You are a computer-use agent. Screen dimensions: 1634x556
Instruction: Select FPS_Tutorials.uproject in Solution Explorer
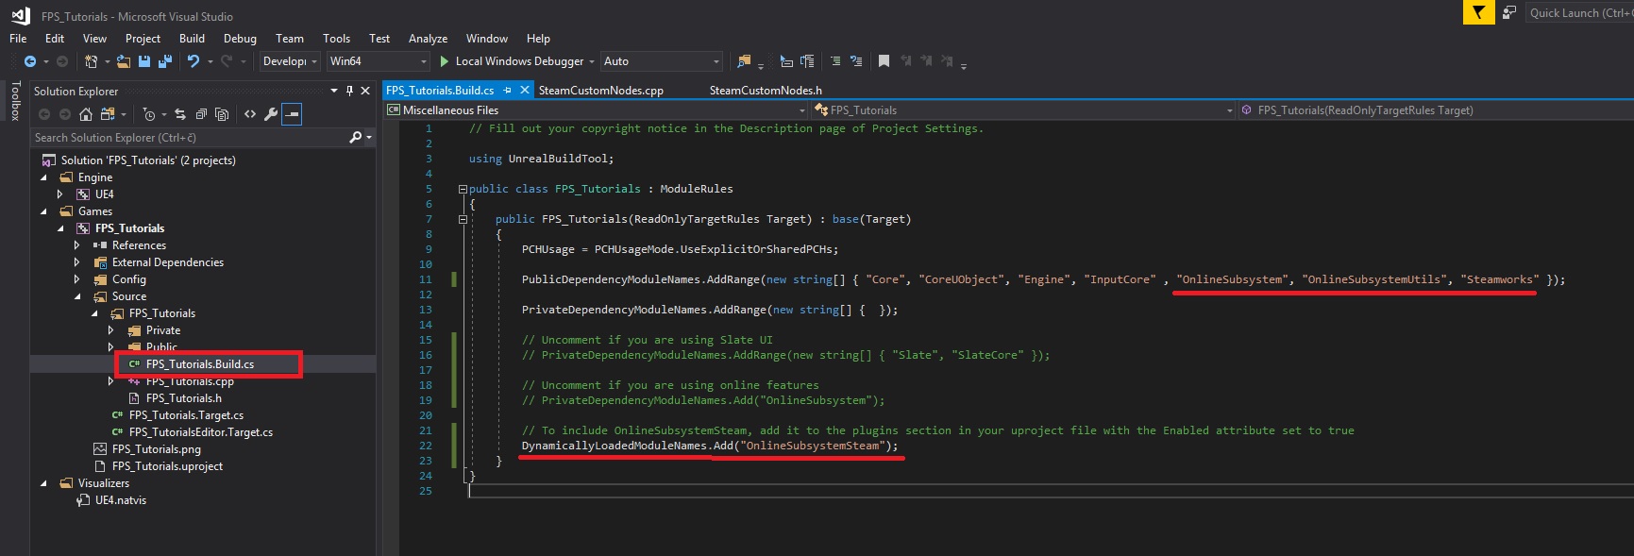click(167, 466)
